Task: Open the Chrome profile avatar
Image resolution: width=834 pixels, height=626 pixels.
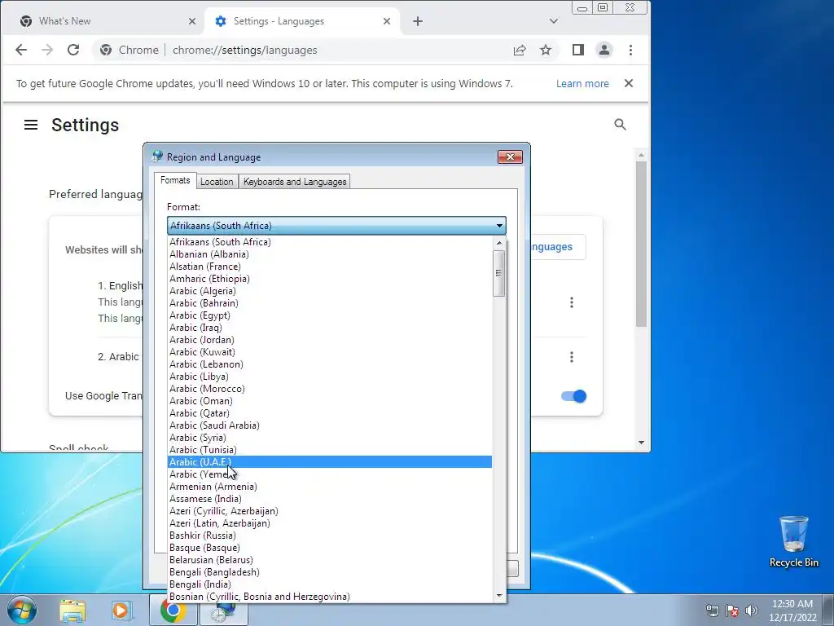Action: tap(604, 50)
